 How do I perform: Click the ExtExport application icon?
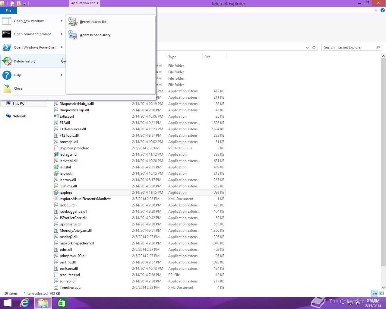[56, 116]
